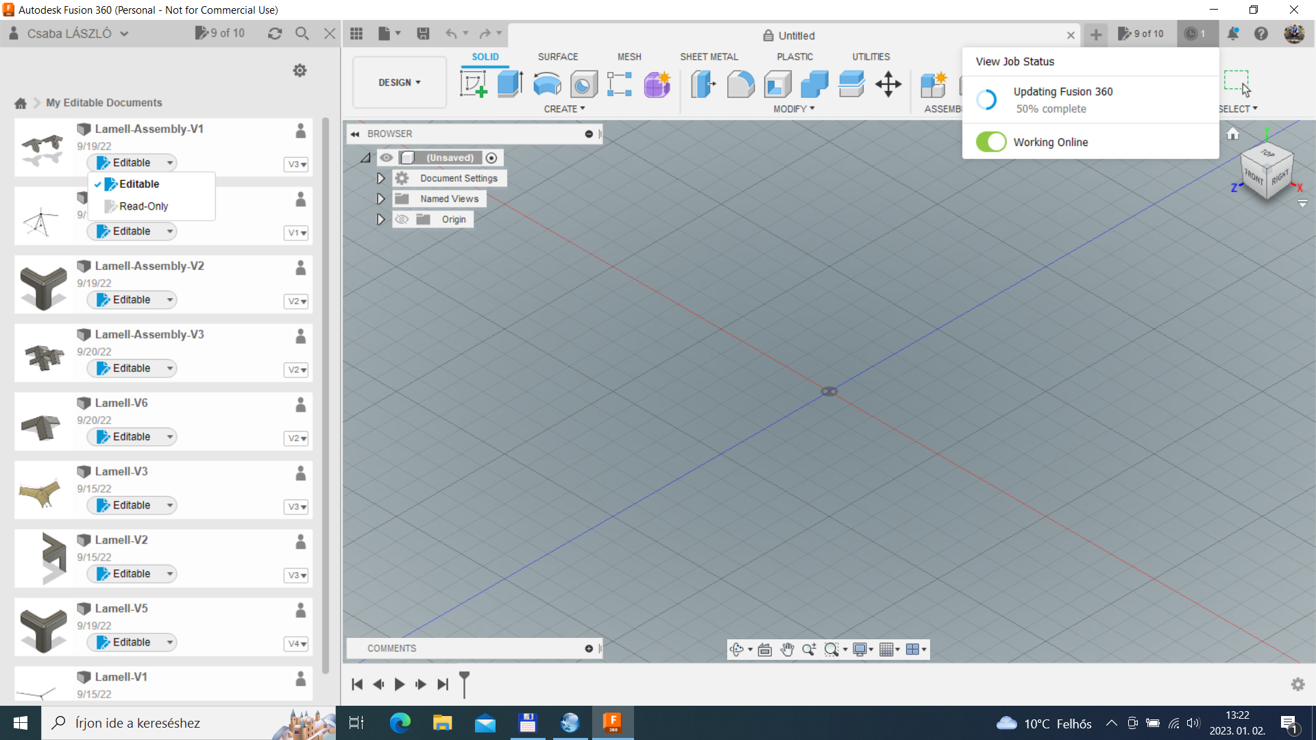1316x740 pixels.
Task: Select the Combine tool icon
Action: [x=814, y=84]
